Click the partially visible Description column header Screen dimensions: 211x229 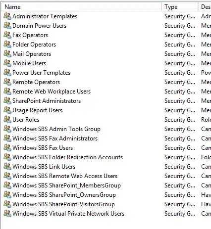(205, 7)
